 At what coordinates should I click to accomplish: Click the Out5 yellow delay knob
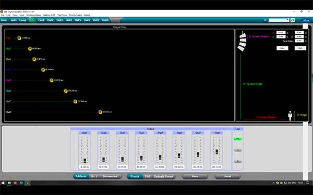pos(52,80)
